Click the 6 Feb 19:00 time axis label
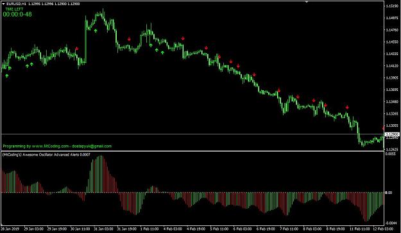 click(x=266, y=229)
